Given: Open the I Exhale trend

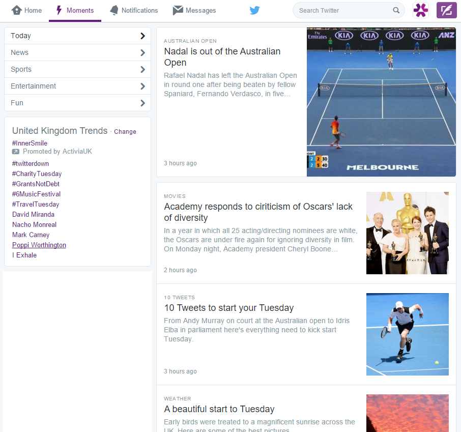Looking at the screenshot, I should (24, 255).
